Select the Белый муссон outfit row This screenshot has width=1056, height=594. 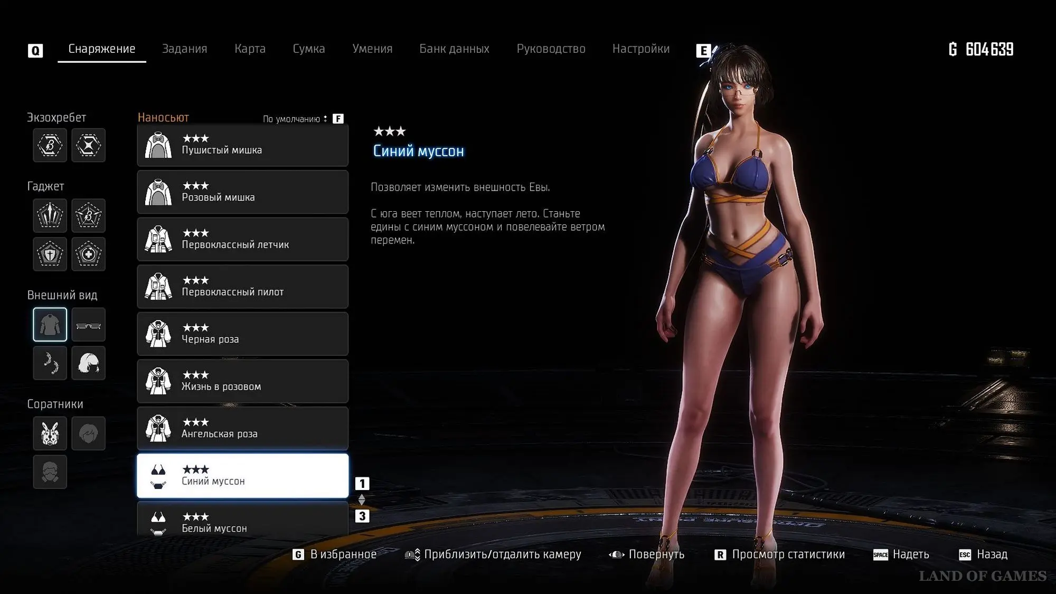242,519
